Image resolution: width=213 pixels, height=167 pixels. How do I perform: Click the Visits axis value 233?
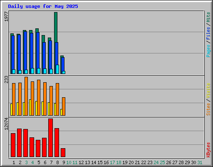pyautogui.click(x=6, y=79)
